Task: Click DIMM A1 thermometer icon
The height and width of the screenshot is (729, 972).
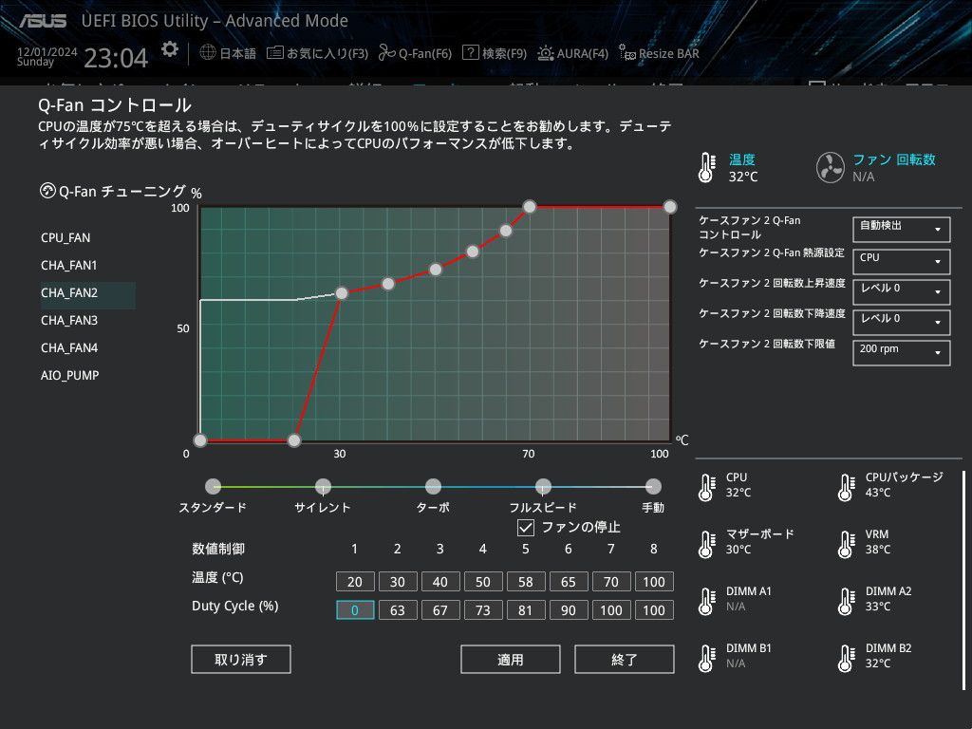Action: (706, 601)
